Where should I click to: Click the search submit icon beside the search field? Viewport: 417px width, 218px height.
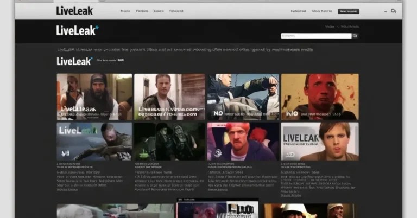[355, 36]
